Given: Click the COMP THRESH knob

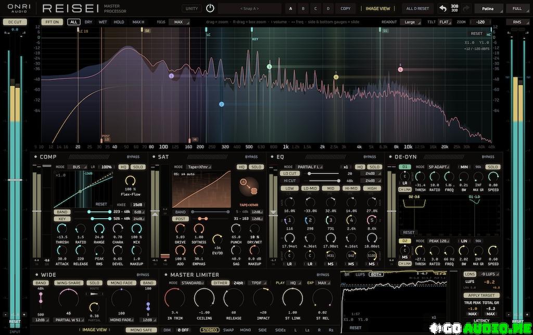Looking at the screenshot, I should 62,229.
